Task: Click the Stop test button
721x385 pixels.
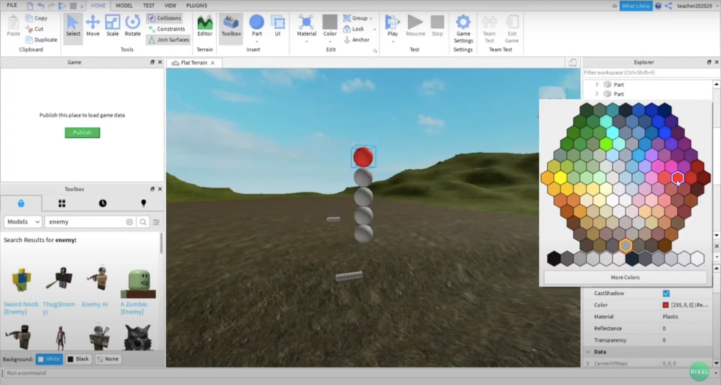Action: pos(437,26)
